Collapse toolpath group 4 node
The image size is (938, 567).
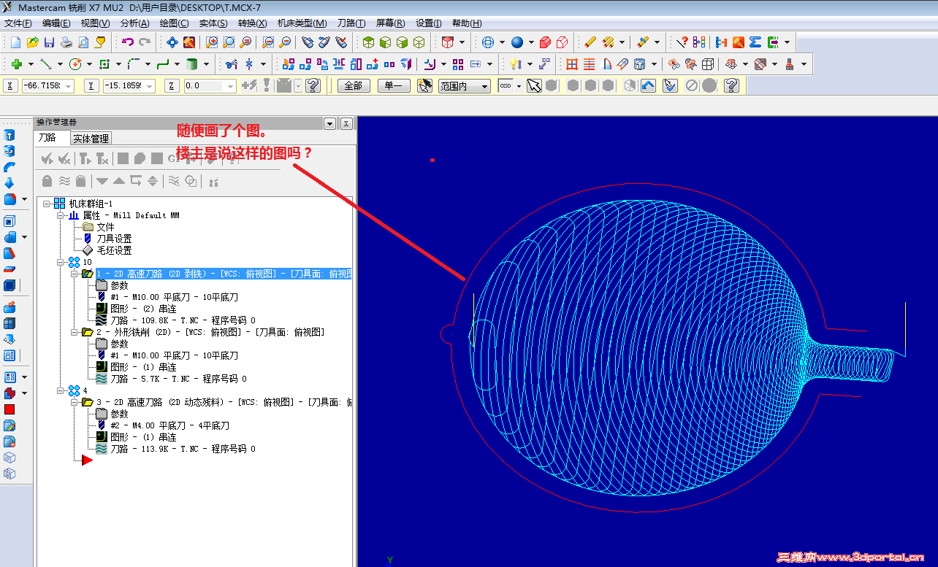60,390
